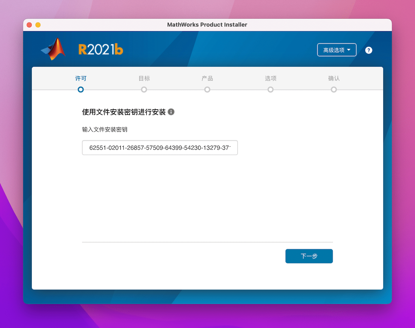Click the 产品 step circle marker
This screenshot has height=328, width=415.
click(x=207, y=90)
